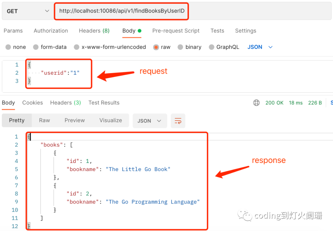Viewport: 333px width, 231px height.
Task: Open the Pre-request Script tab
Action: (x=176, y=31)
